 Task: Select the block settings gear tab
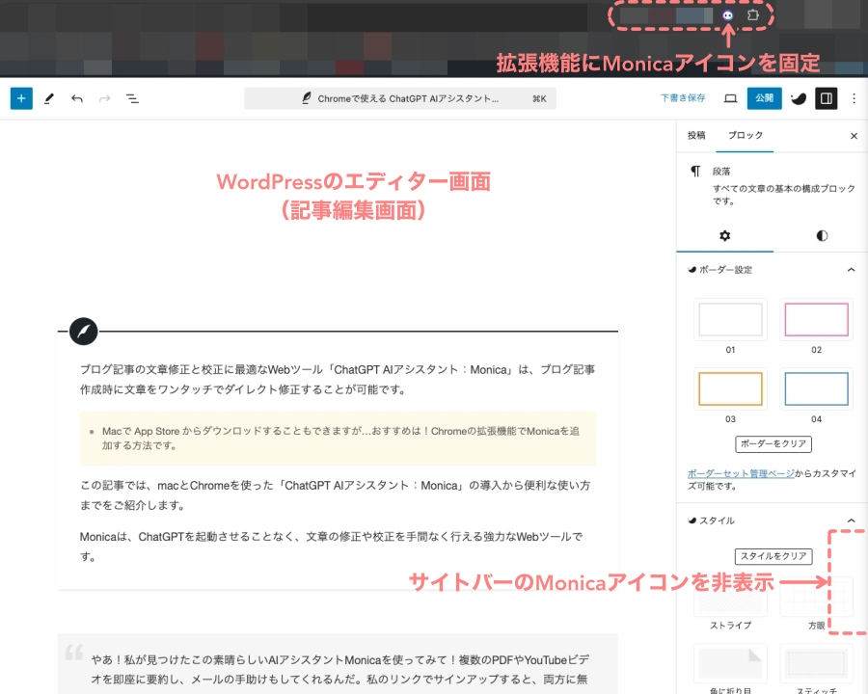tap(725, 235)
